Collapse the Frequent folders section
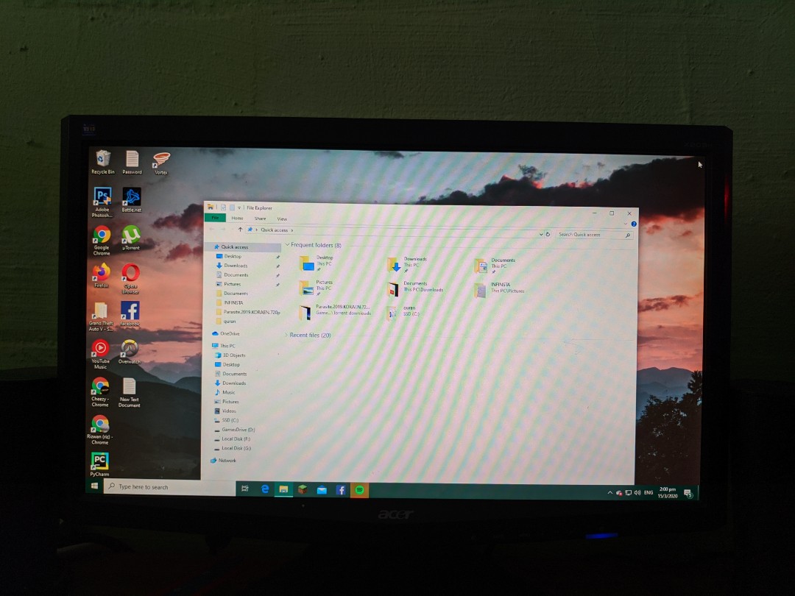The height and width of the screenshot is (596, 795). tap(286, 245)
